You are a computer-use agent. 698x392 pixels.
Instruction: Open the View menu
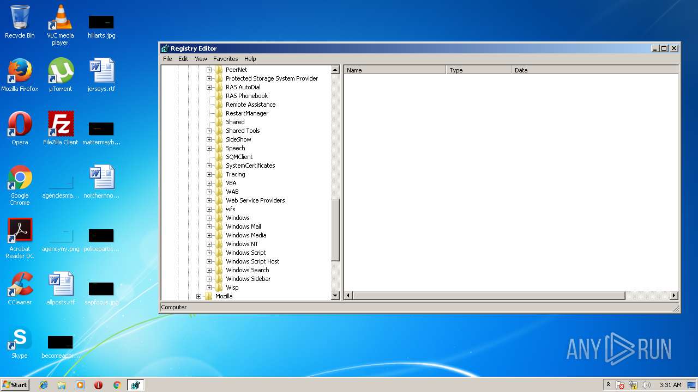point(201,59)
